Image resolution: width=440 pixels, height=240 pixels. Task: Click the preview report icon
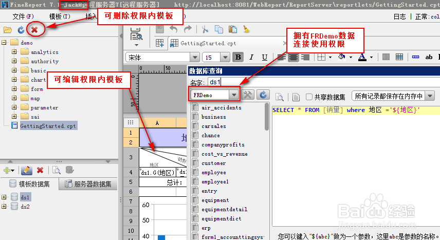136,35
